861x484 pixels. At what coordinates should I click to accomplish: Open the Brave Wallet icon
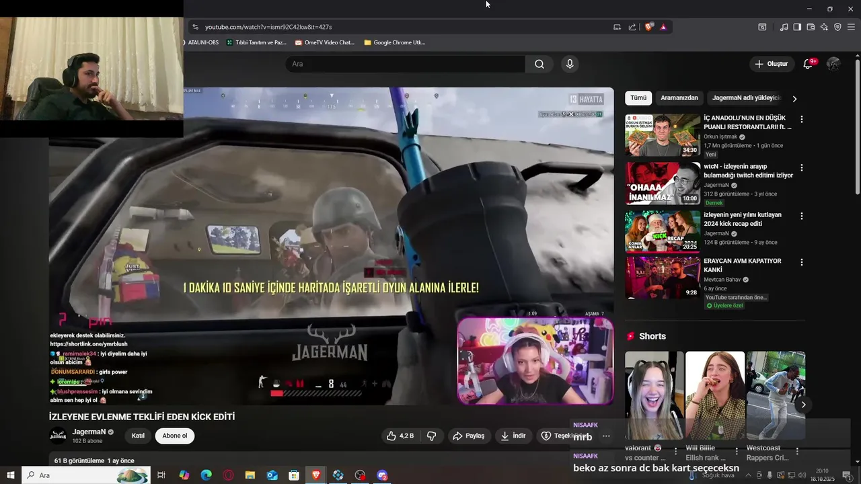pos(811,27)
